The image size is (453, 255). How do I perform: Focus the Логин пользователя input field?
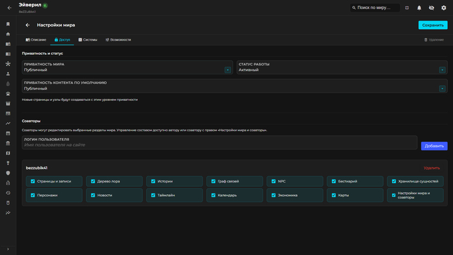point(219,142)
